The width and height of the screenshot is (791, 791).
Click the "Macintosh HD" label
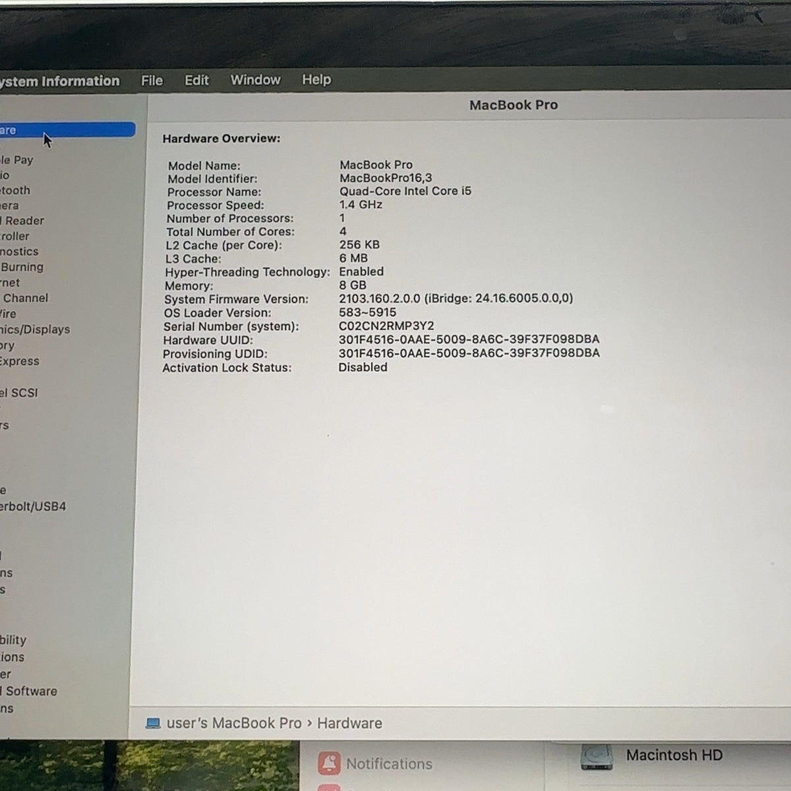point(674,755)
